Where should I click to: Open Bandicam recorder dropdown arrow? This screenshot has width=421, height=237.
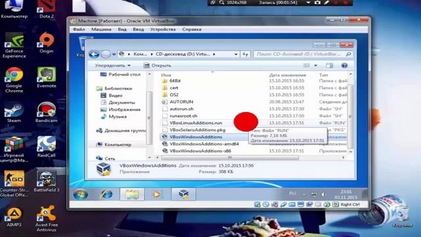[309, 3]
